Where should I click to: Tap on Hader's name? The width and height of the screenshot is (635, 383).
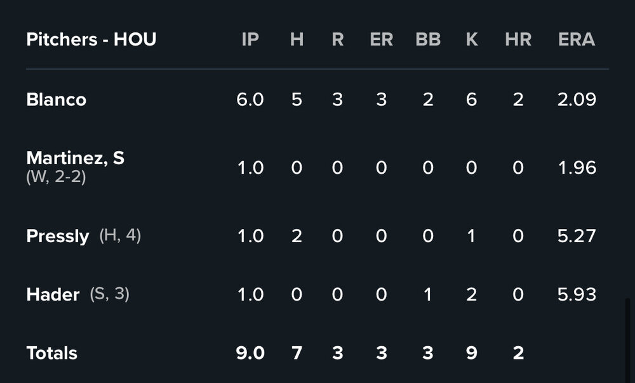(53, 295)
